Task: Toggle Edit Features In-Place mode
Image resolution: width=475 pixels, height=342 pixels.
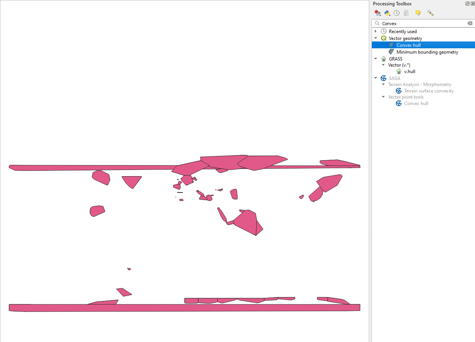Action: (418, 13)
